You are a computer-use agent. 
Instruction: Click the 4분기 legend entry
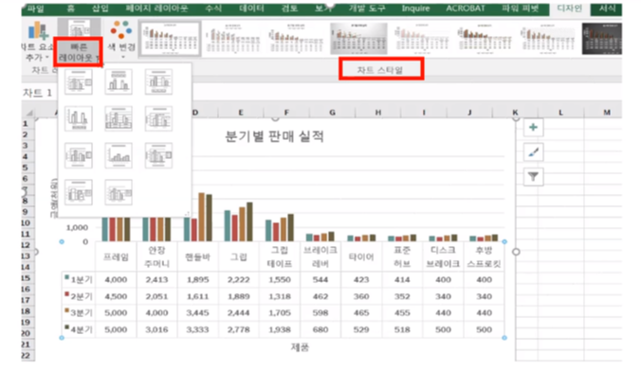click(x=79, y=329)
